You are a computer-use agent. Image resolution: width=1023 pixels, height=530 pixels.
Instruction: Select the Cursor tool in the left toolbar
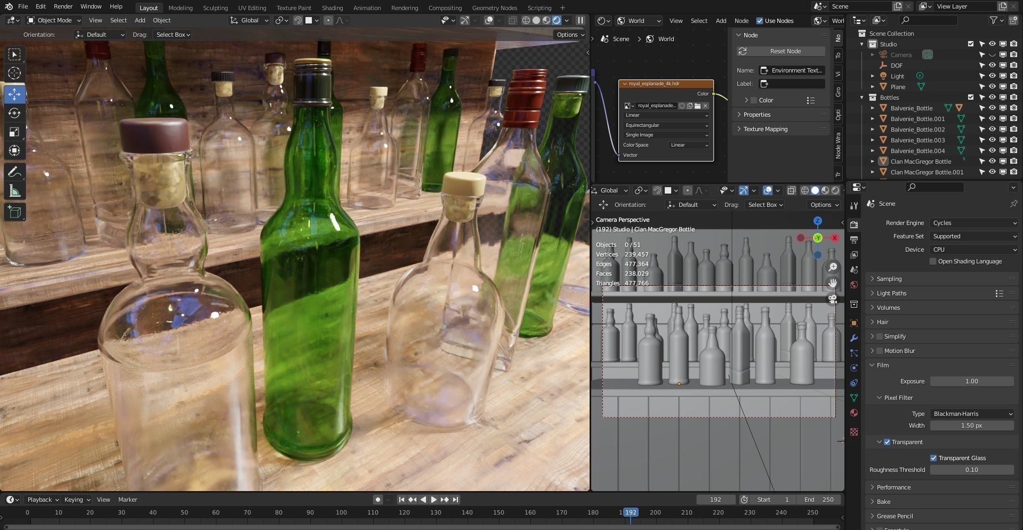(x=14, y=73)
